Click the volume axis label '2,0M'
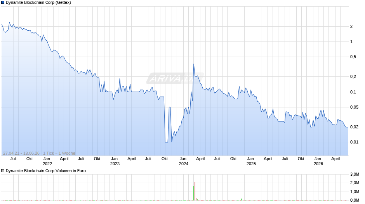 tap(355, 183)
